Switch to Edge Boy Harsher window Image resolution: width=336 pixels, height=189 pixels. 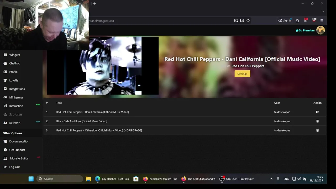[x=112, y=179]
